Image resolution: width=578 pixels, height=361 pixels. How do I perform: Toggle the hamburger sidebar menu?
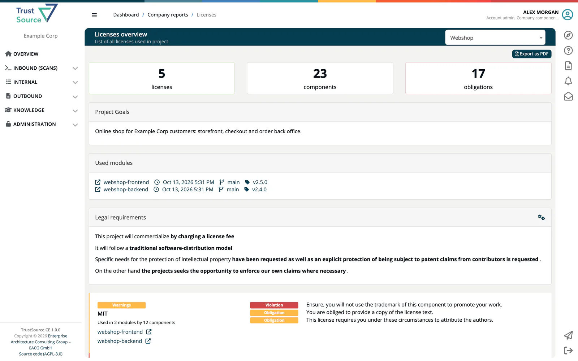click(x=94, y=15)
